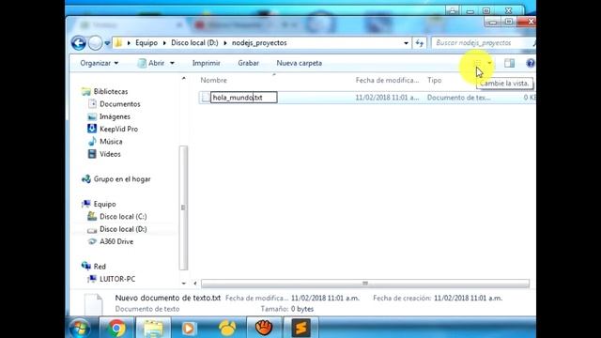Viewport: 601px width, 338px height.
Task: Open A360 Drive in sidebar
Action: pyautogui.click(x=116, y=241)
